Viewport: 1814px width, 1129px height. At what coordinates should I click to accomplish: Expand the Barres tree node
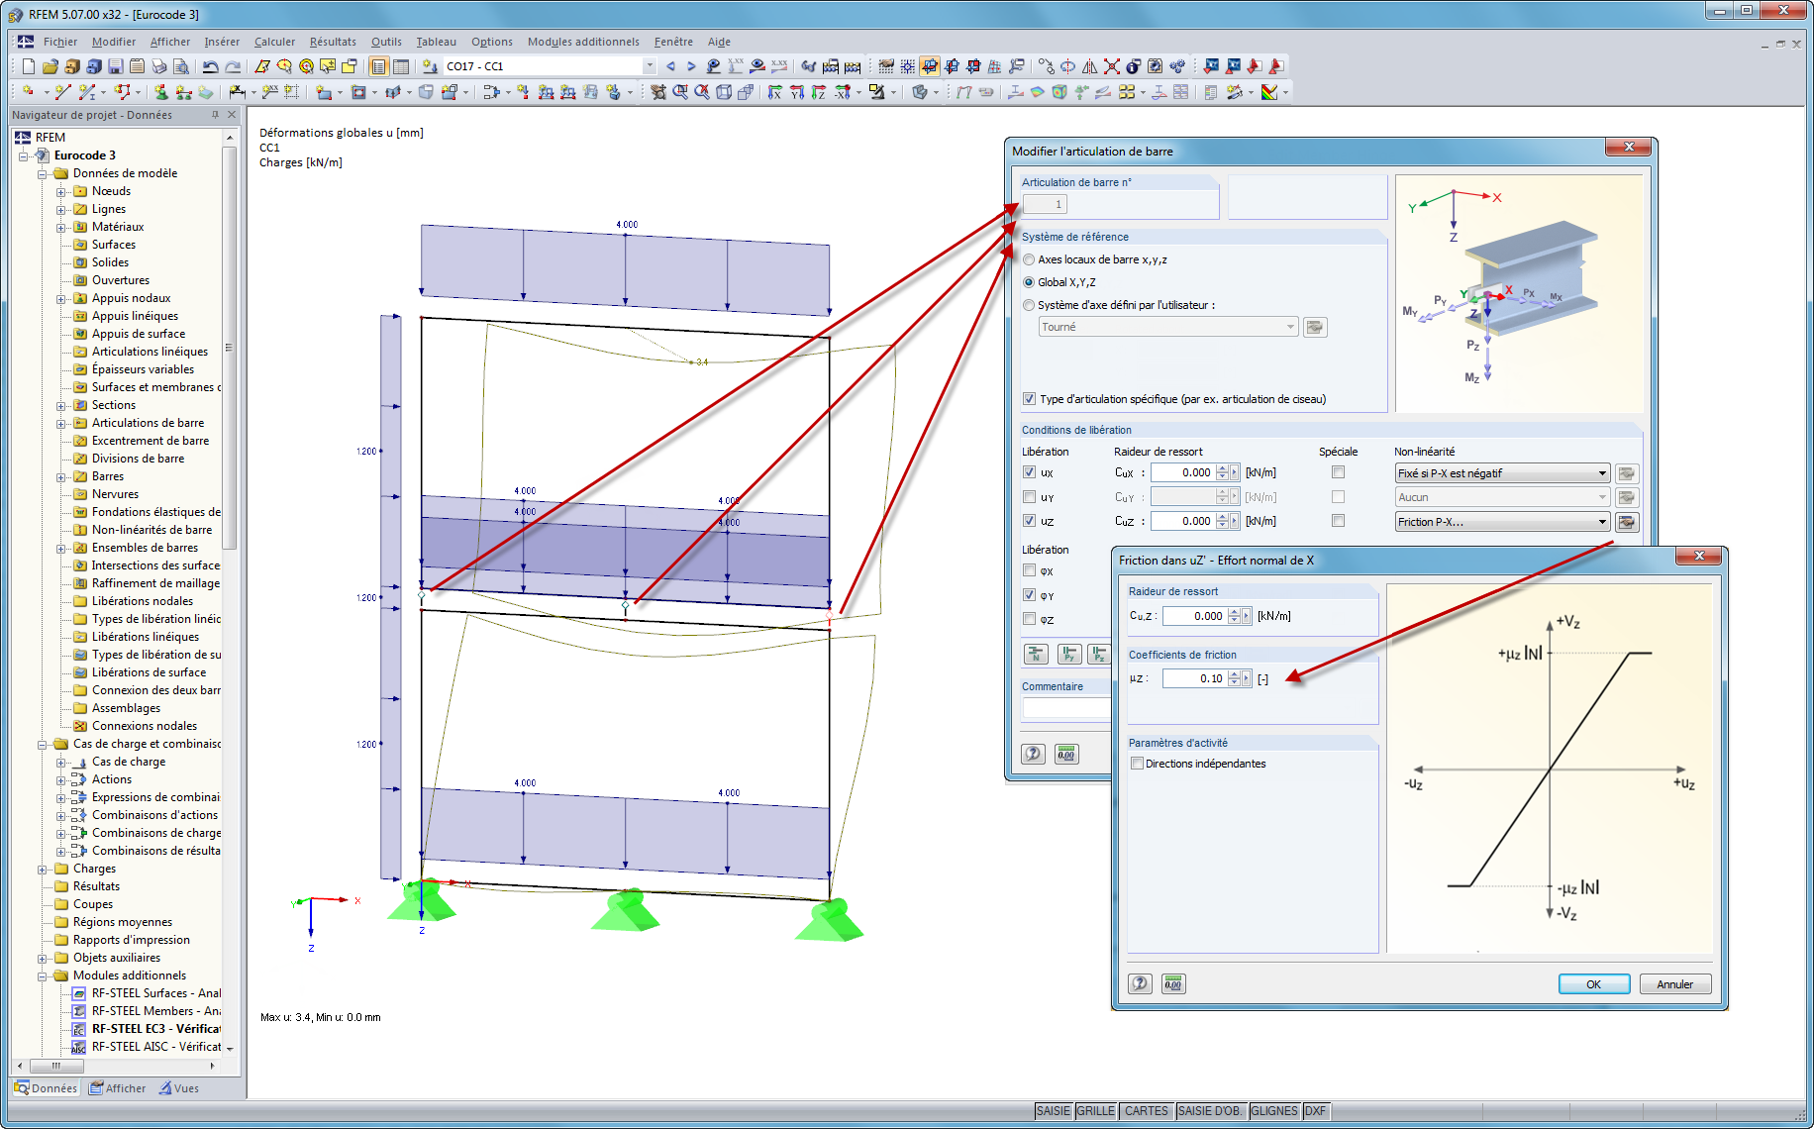click(61, 477)
